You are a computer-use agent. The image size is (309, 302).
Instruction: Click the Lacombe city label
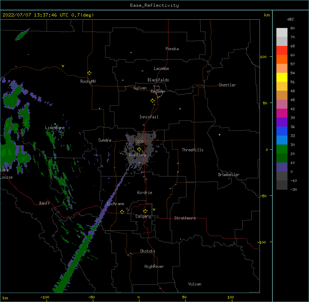(x=161, y=69)
